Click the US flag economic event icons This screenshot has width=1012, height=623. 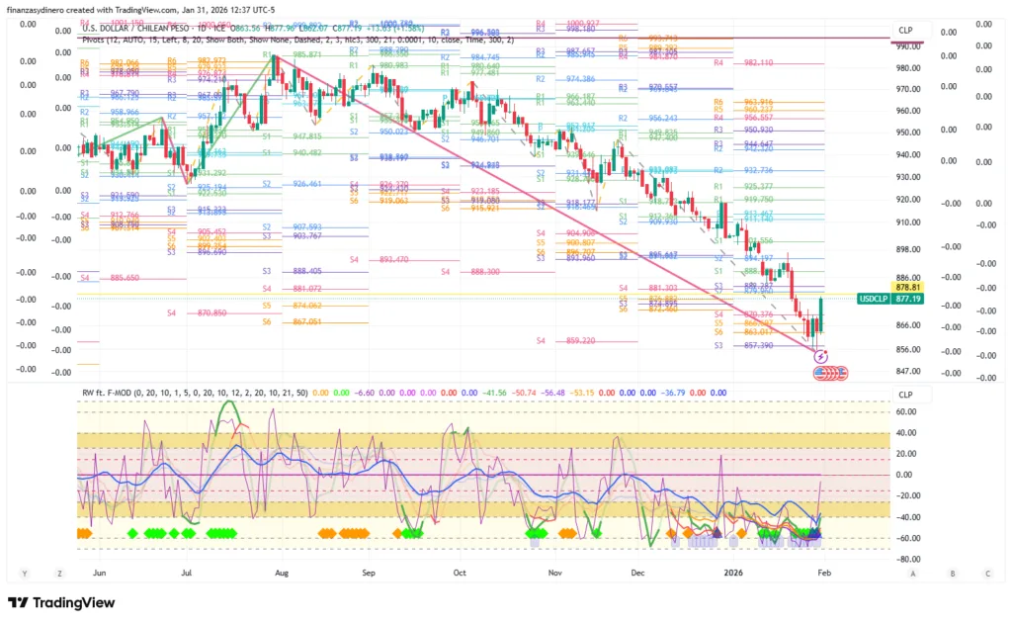tap(830, 373)
